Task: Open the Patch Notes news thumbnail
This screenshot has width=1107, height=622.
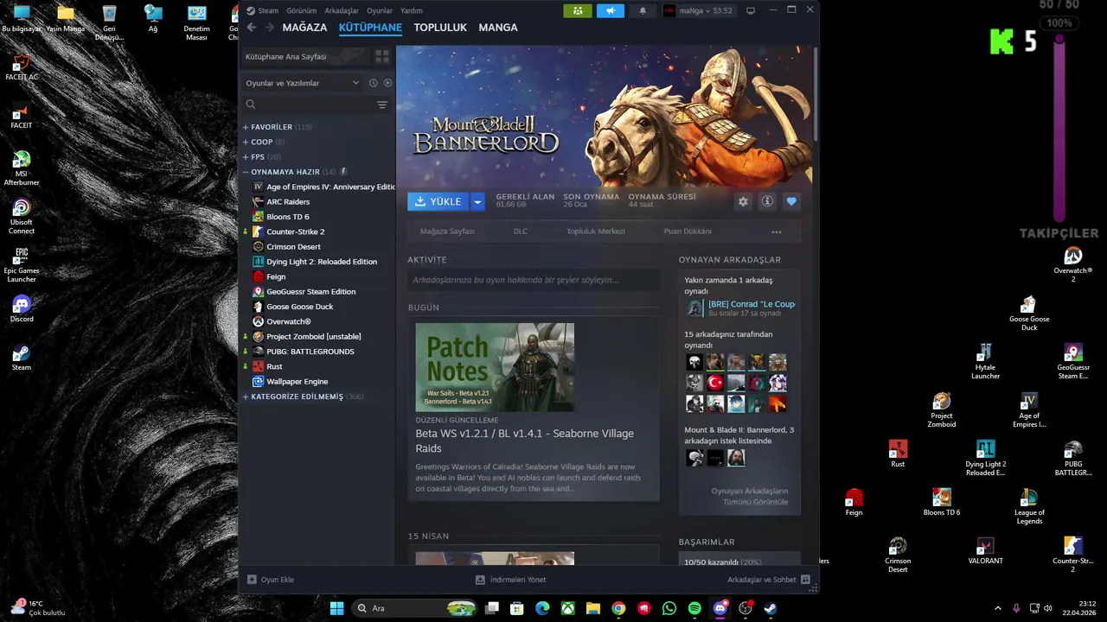Action: point(495,367)
